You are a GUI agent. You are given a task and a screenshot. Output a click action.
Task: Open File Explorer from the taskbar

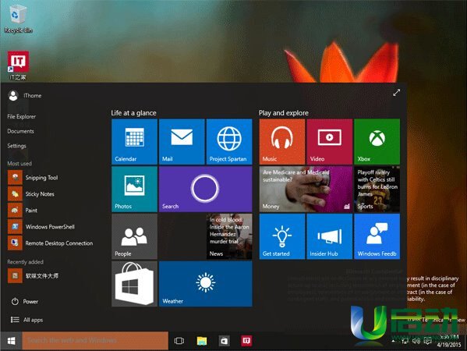(202, 341)
